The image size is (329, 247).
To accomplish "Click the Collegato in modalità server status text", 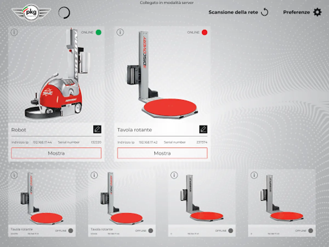I will [x=167, y=3].
